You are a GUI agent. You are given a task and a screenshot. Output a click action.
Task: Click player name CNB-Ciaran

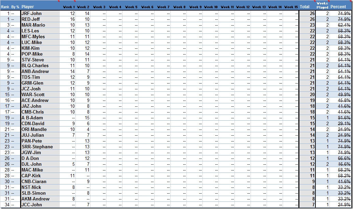point(34,182)
